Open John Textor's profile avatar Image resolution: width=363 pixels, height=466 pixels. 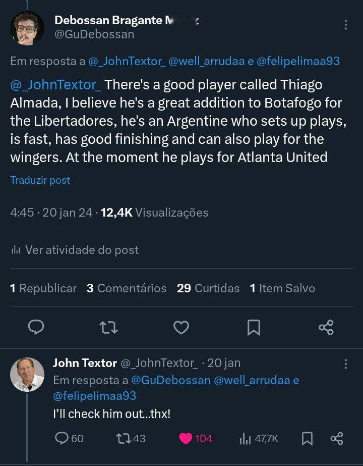point(27,375)
